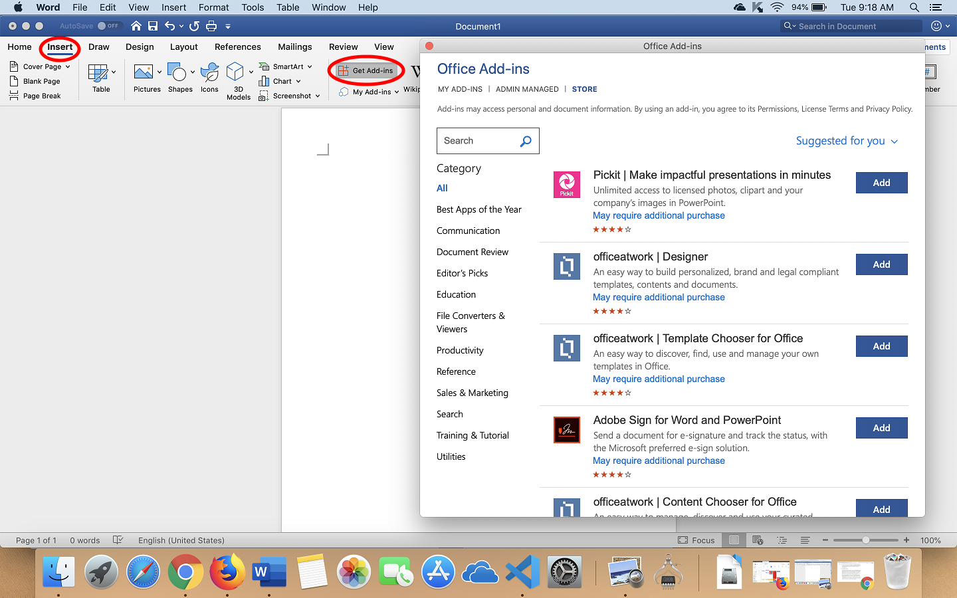Open Visual Studio Code from the Dock
Image resolution: width=957 pixels, height=598 pixels.
[x=522, y=571]
